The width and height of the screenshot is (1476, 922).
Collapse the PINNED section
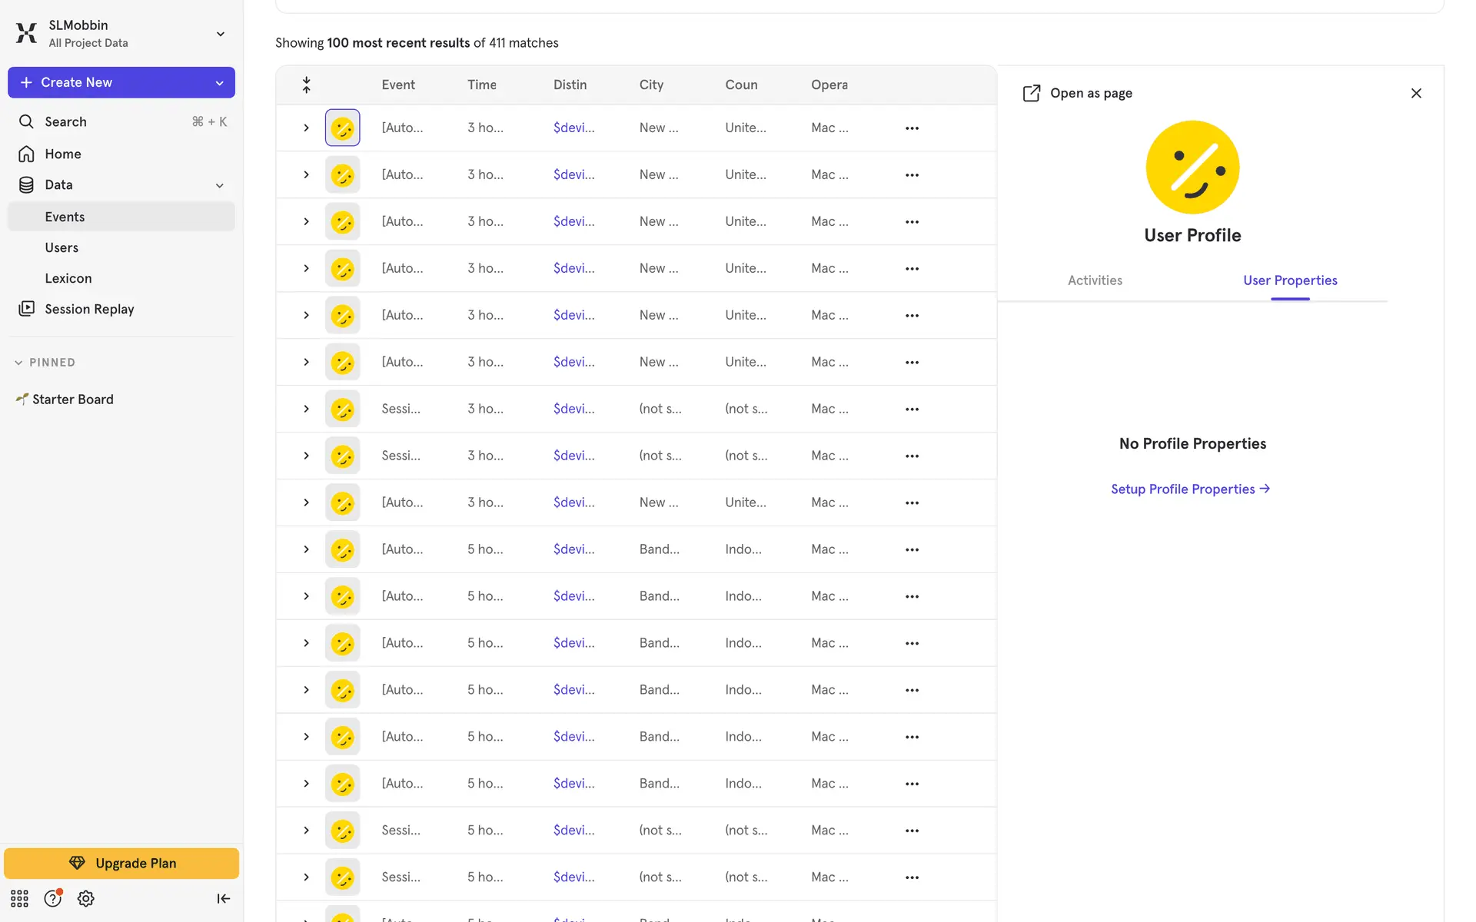[x=18, y=363]
